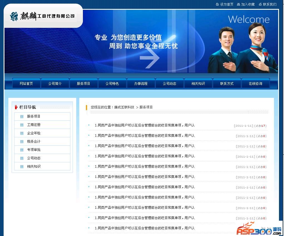Screen dimensions: 284x236
Task: Click the plus icon next to 专项审批
Action: (x=22, y=150)
